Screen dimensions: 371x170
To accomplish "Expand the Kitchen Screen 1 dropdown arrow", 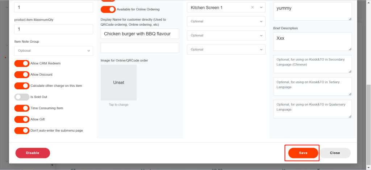I will (x=261, y=8).
